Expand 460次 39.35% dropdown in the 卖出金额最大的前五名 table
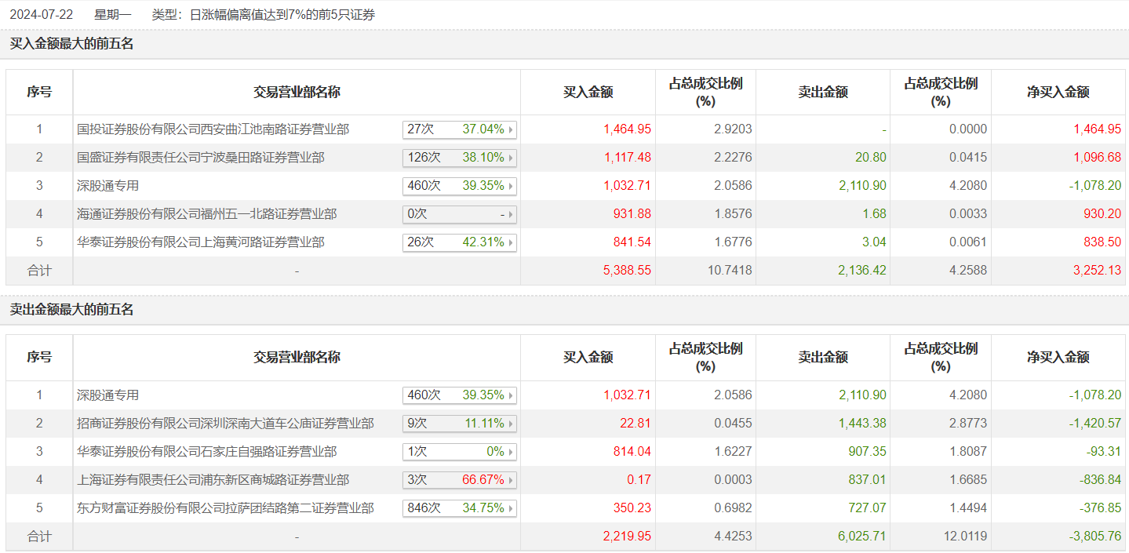 460,395
